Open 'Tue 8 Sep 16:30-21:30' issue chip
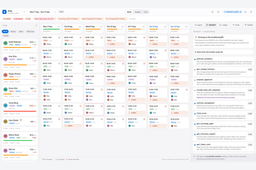The image size is (256, 170). pos(69,19)
